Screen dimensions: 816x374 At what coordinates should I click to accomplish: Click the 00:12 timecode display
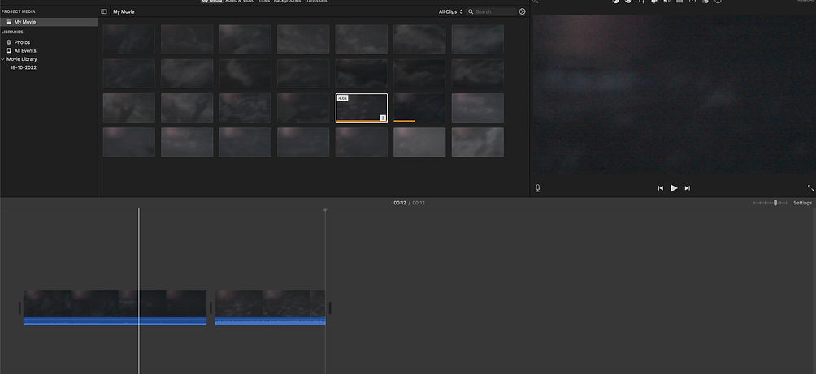pos(409,203)
